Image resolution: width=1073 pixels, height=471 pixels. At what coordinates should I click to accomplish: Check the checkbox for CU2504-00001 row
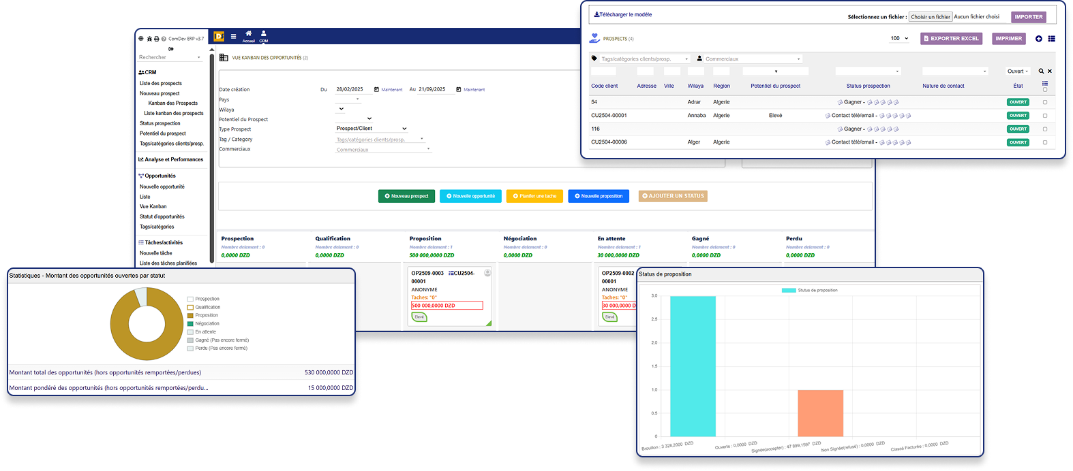point(1045,116)
